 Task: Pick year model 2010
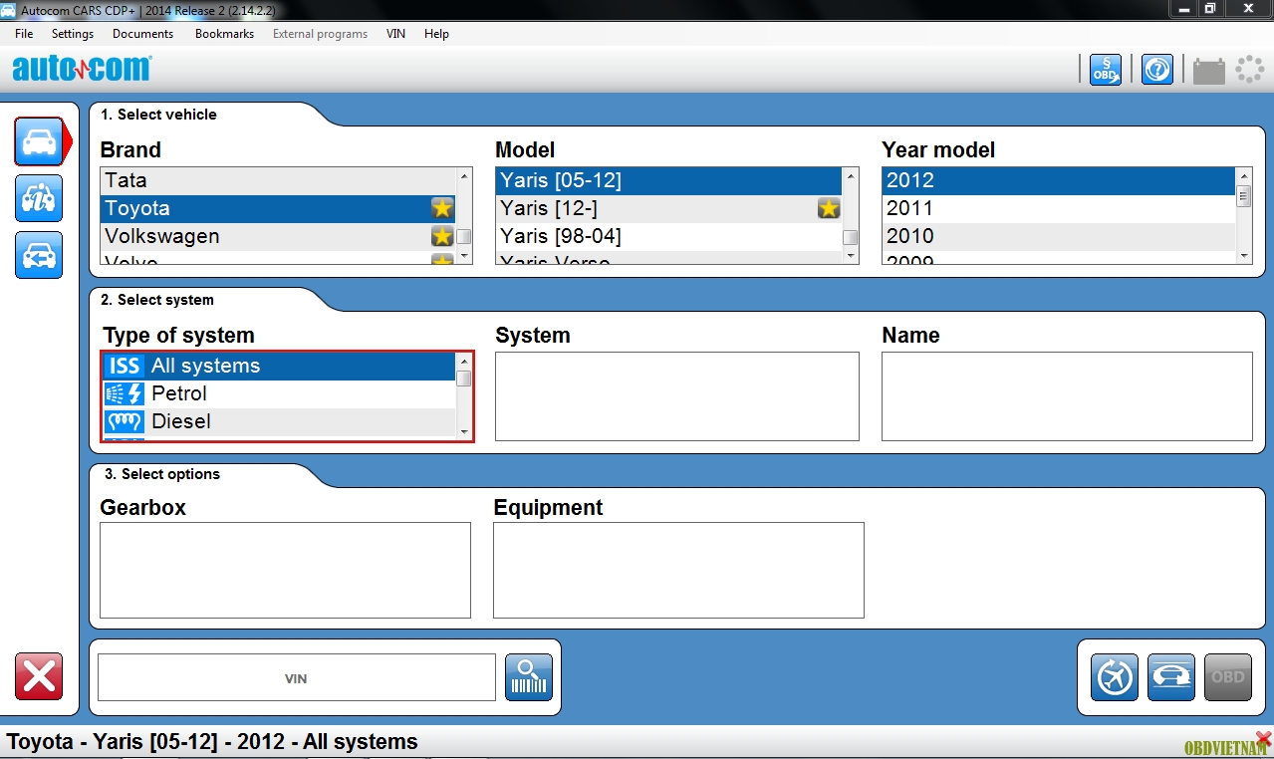1059,236
